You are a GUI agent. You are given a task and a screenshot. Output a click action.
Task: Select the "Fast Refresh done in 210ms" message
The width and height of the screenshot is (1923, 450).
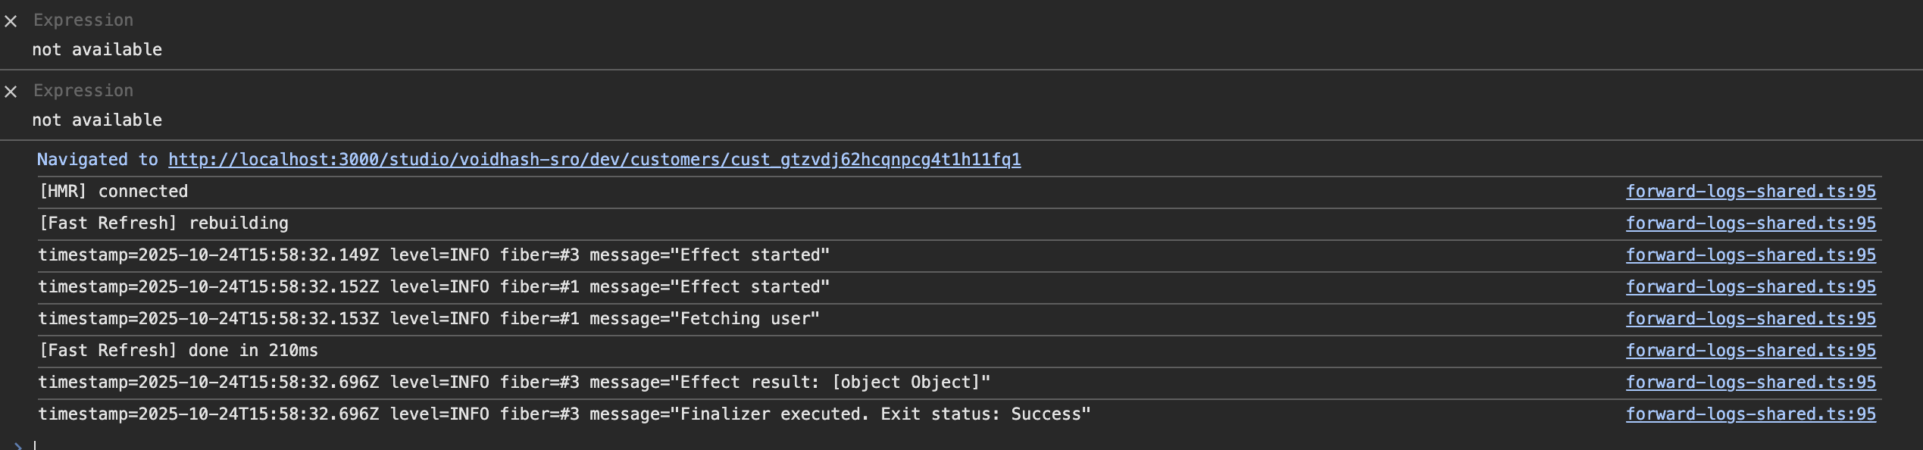(x=178, y=351)
